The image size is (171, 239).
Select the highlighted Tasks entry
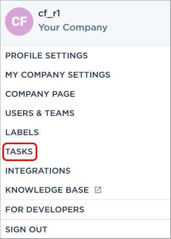coord(19,152)
